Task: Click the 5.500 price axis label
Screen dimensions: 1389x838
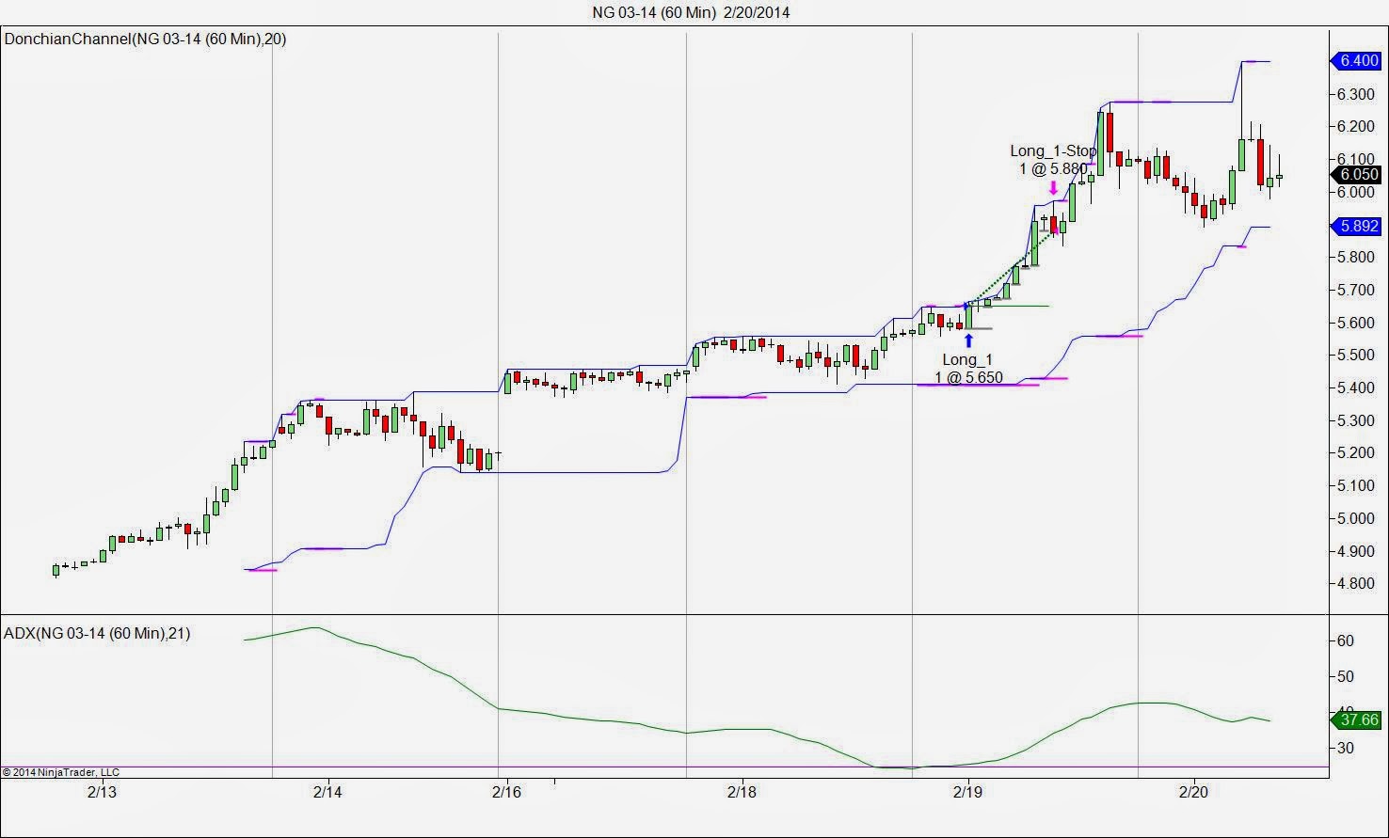Action: pyautogui.click(x=1357, y=355)
